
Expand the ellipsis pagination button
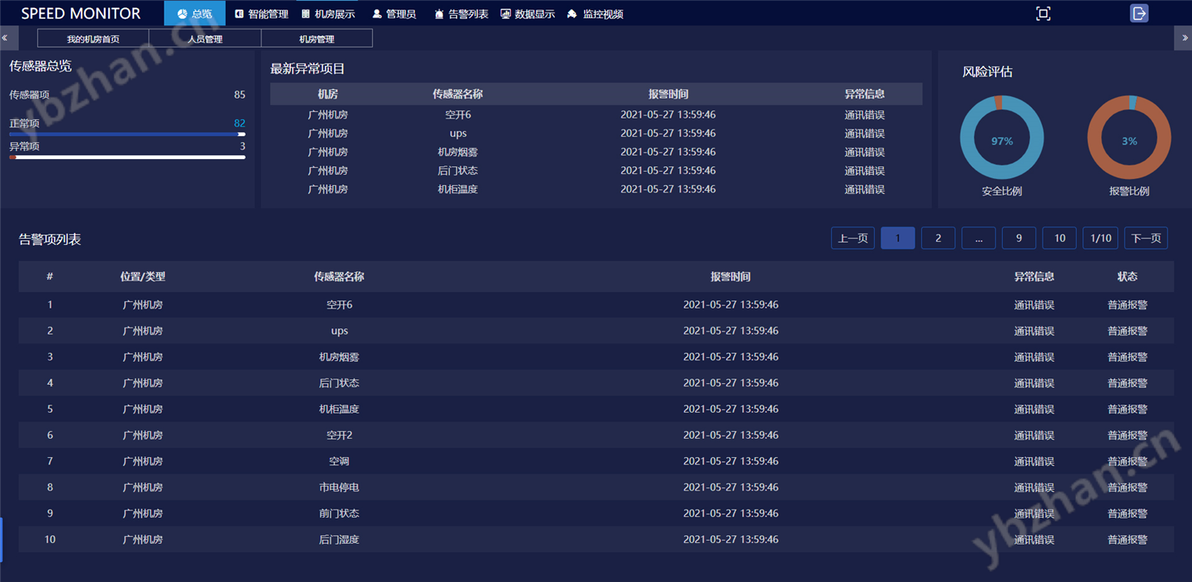click(x=978, y=239)
